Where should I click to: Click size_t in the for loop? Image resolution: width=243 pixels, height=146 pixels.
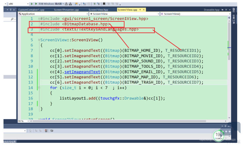pos(69,88)
